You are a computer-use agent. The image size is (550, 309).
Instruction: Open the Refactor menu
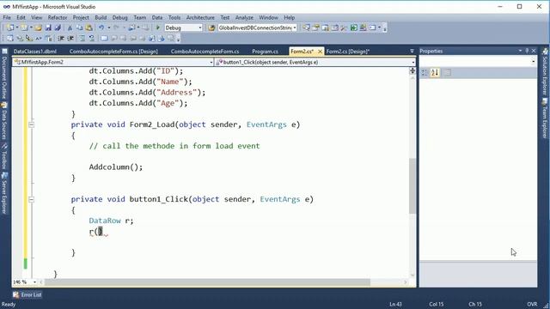point(58,17)
